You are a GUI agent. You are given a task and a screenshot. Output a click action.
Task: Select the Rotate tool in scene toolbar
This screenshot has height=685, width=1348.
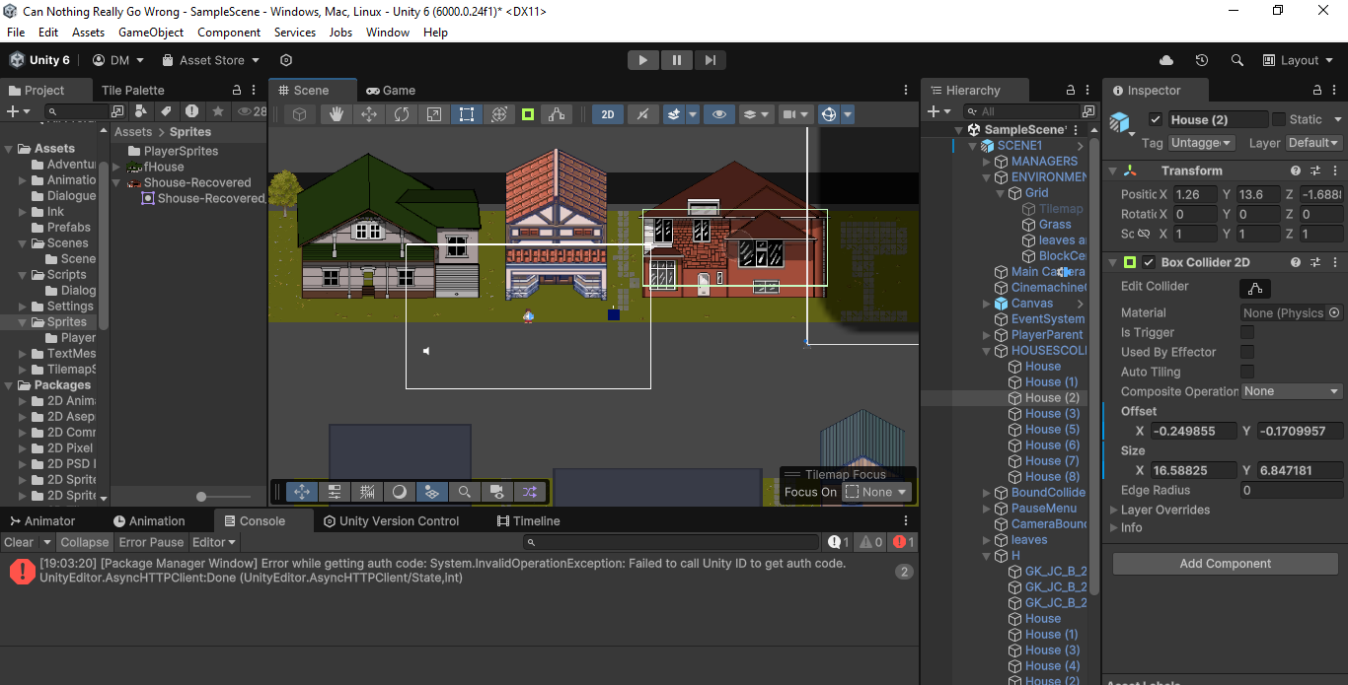click(x=401, y=114)
